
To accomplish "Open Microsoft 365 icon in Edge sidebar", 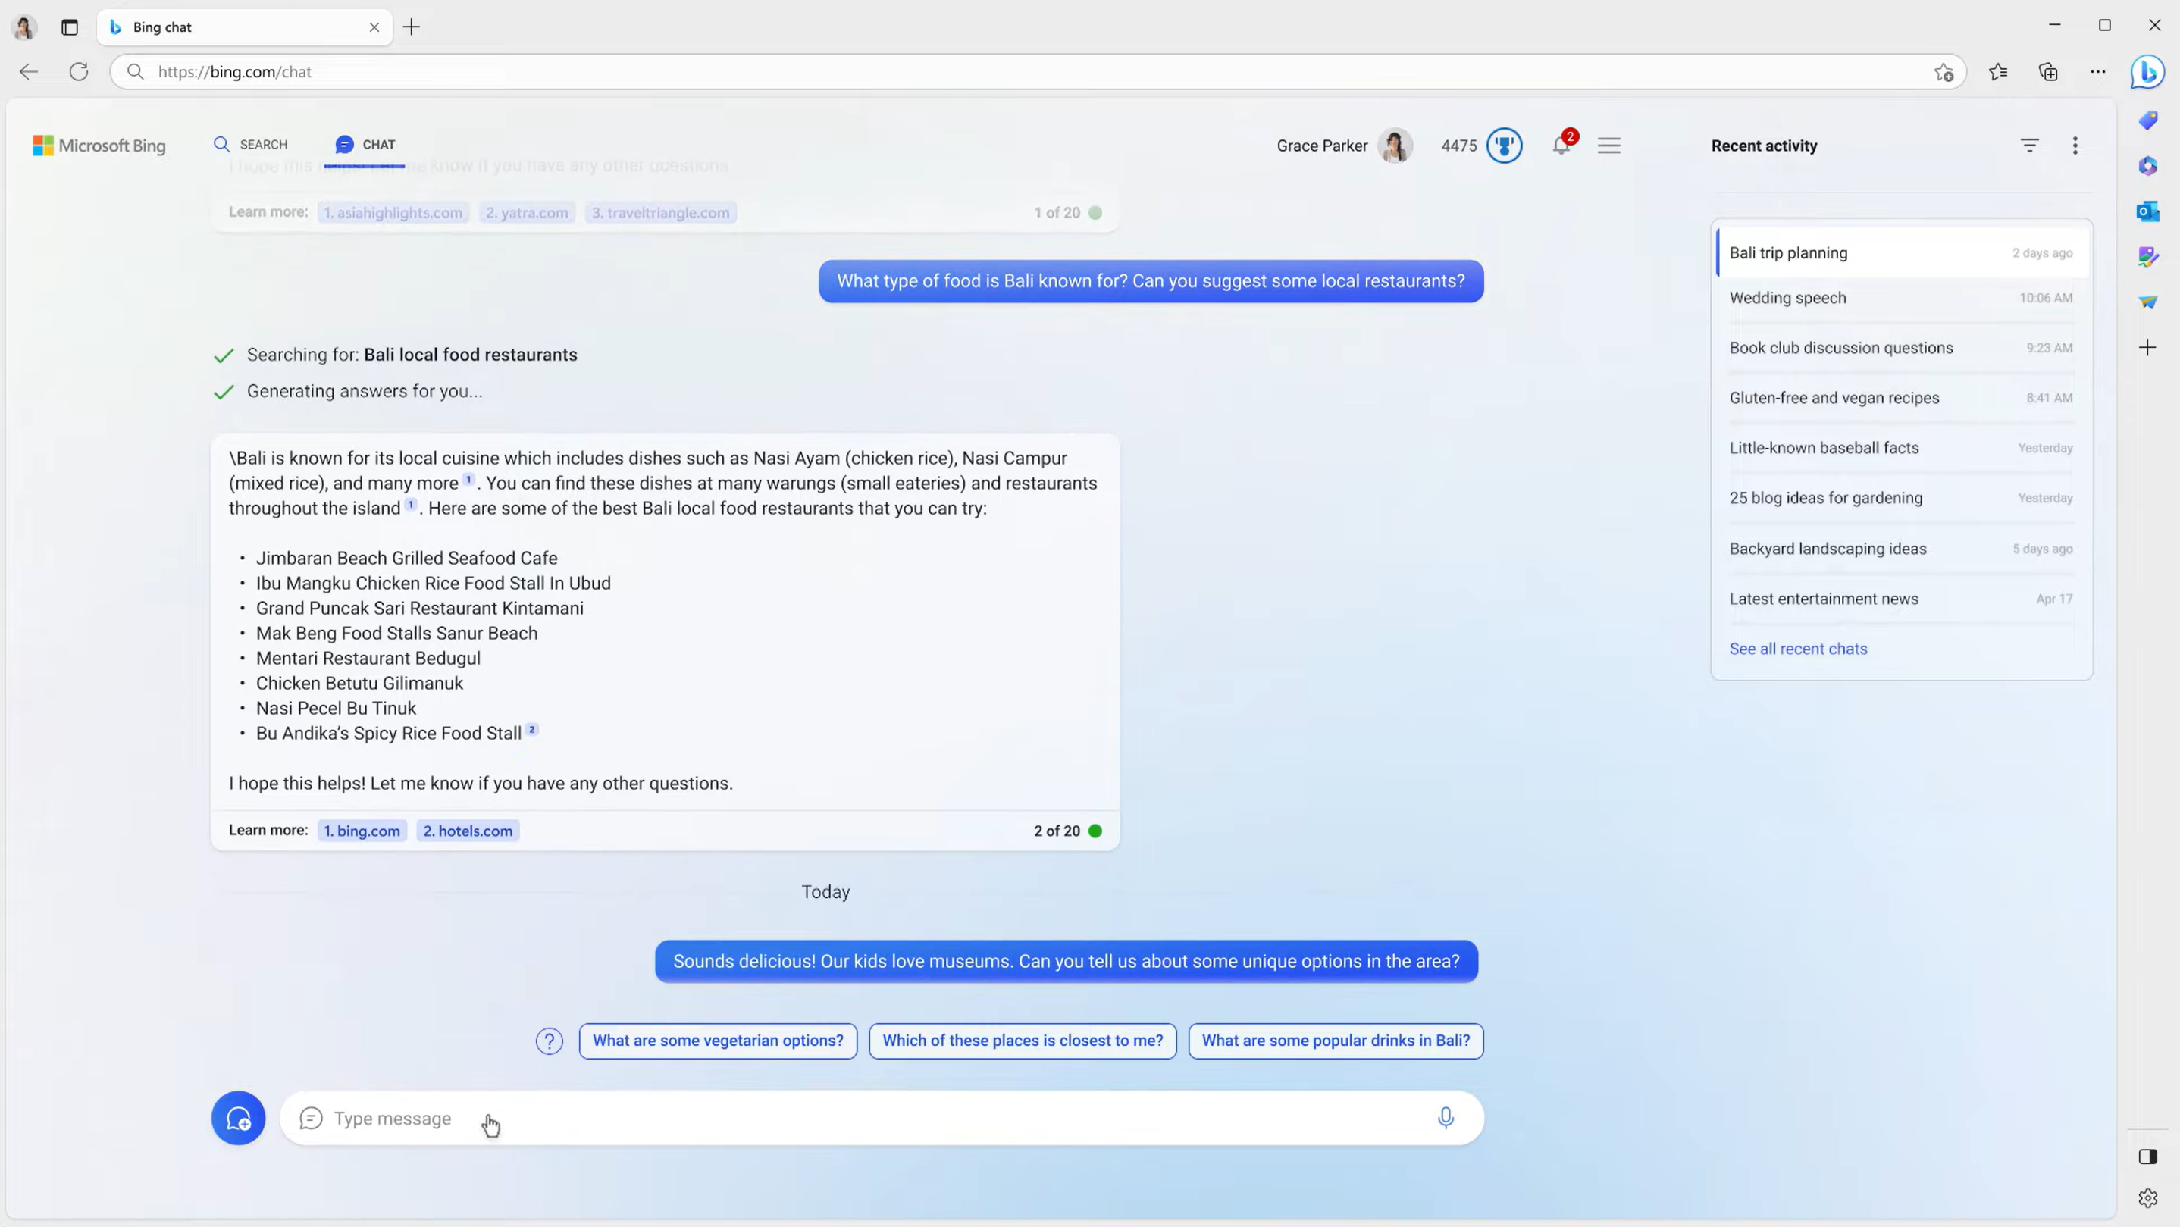I will tap(2148, 166).
